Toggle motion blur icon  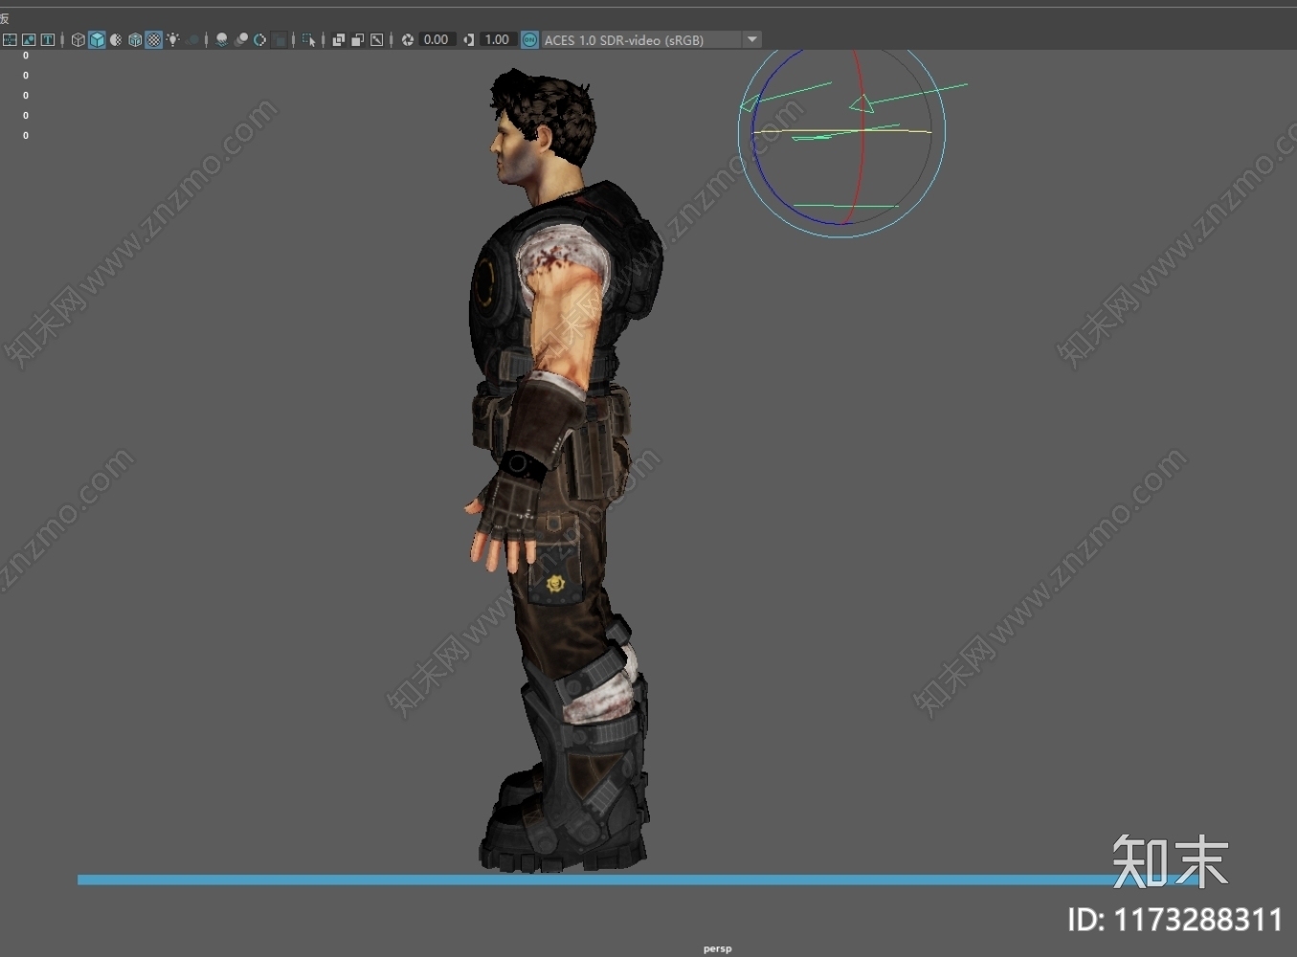pos(241,39)
